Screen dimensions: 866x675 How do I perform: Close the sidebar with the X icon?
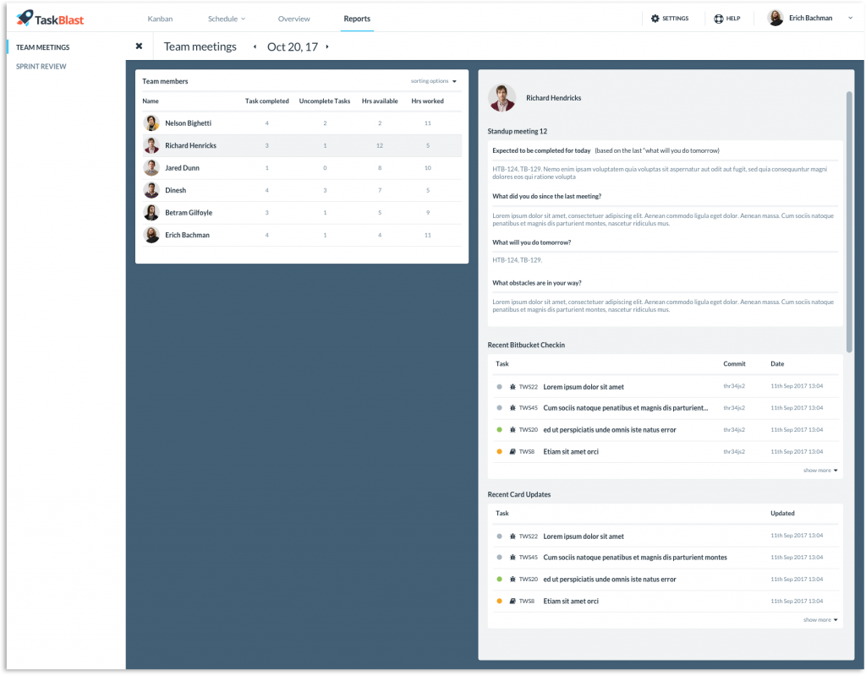tap(140, 46)
